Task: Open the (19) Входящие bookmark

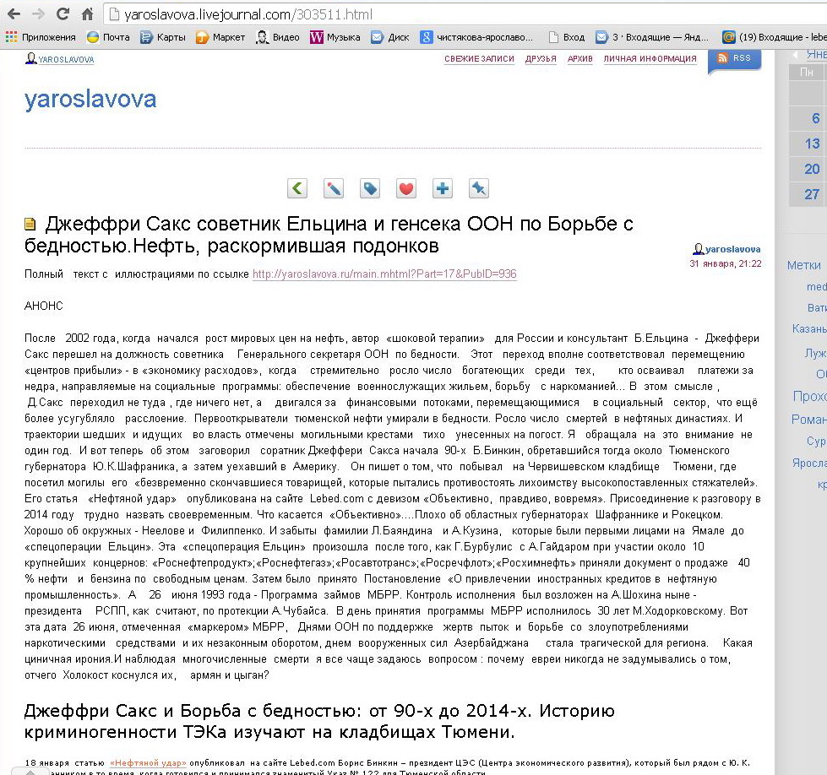Action: tap(775, 37)
